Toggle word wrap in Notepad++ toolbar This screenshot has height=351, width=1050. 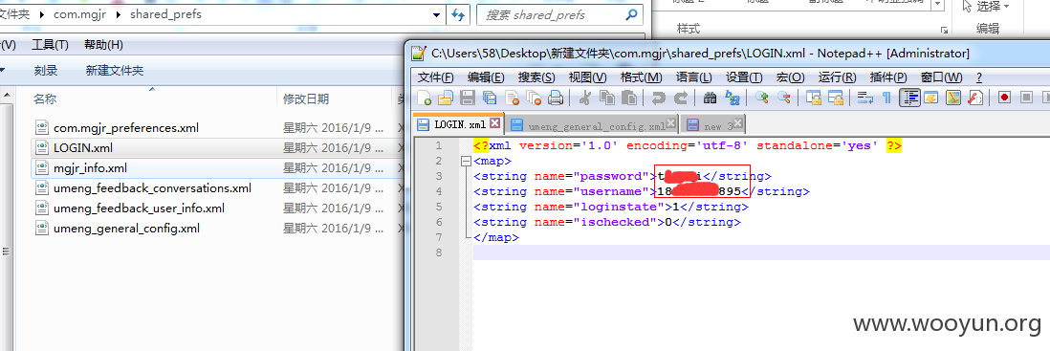click(x=864, y=99)
